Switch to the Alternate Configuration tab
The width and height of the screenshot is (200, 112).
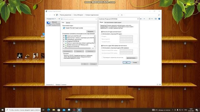click(113, 22)
